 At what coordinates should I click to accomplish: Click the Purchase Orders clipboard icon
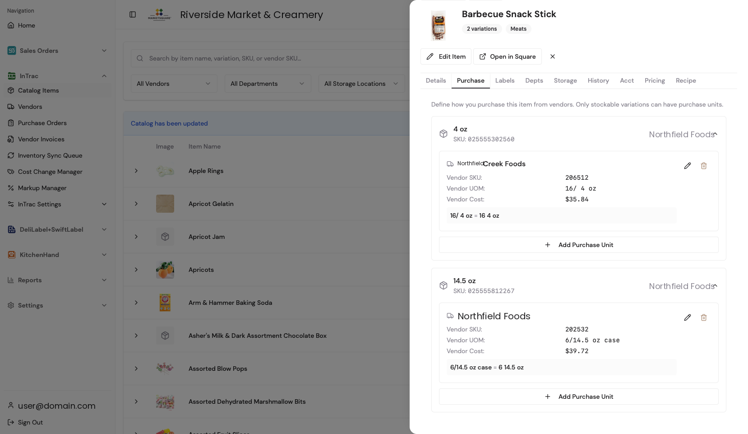coord(11,123)
